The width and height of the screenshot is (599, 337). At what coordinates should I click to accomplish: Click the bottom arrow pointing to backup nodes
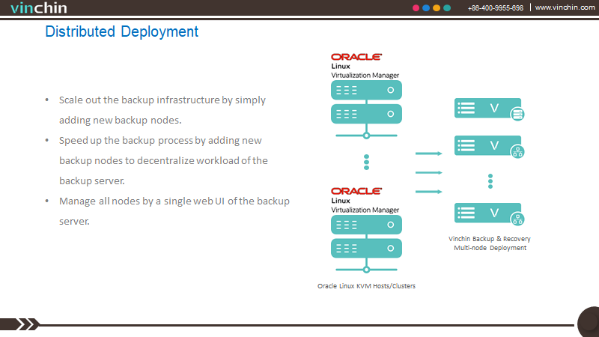click(428, 192)
